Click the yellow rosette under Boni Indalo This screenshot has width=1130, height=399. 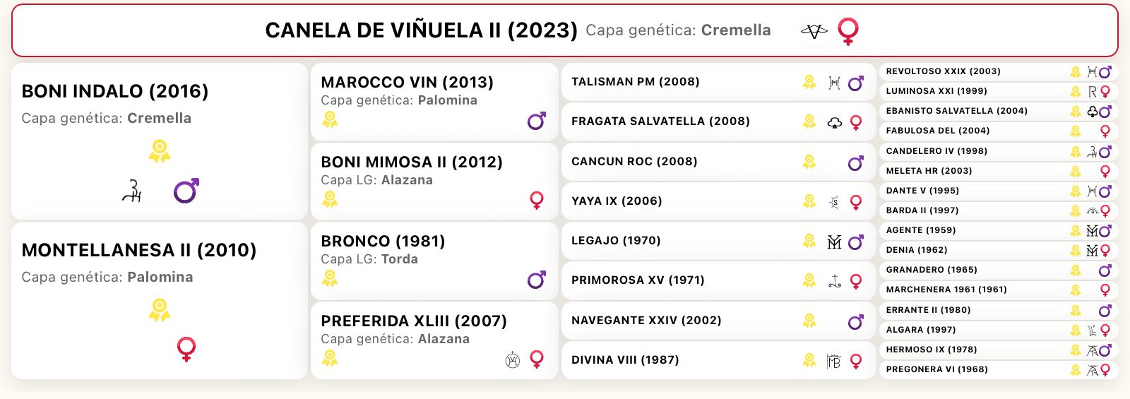coord(160,151)
